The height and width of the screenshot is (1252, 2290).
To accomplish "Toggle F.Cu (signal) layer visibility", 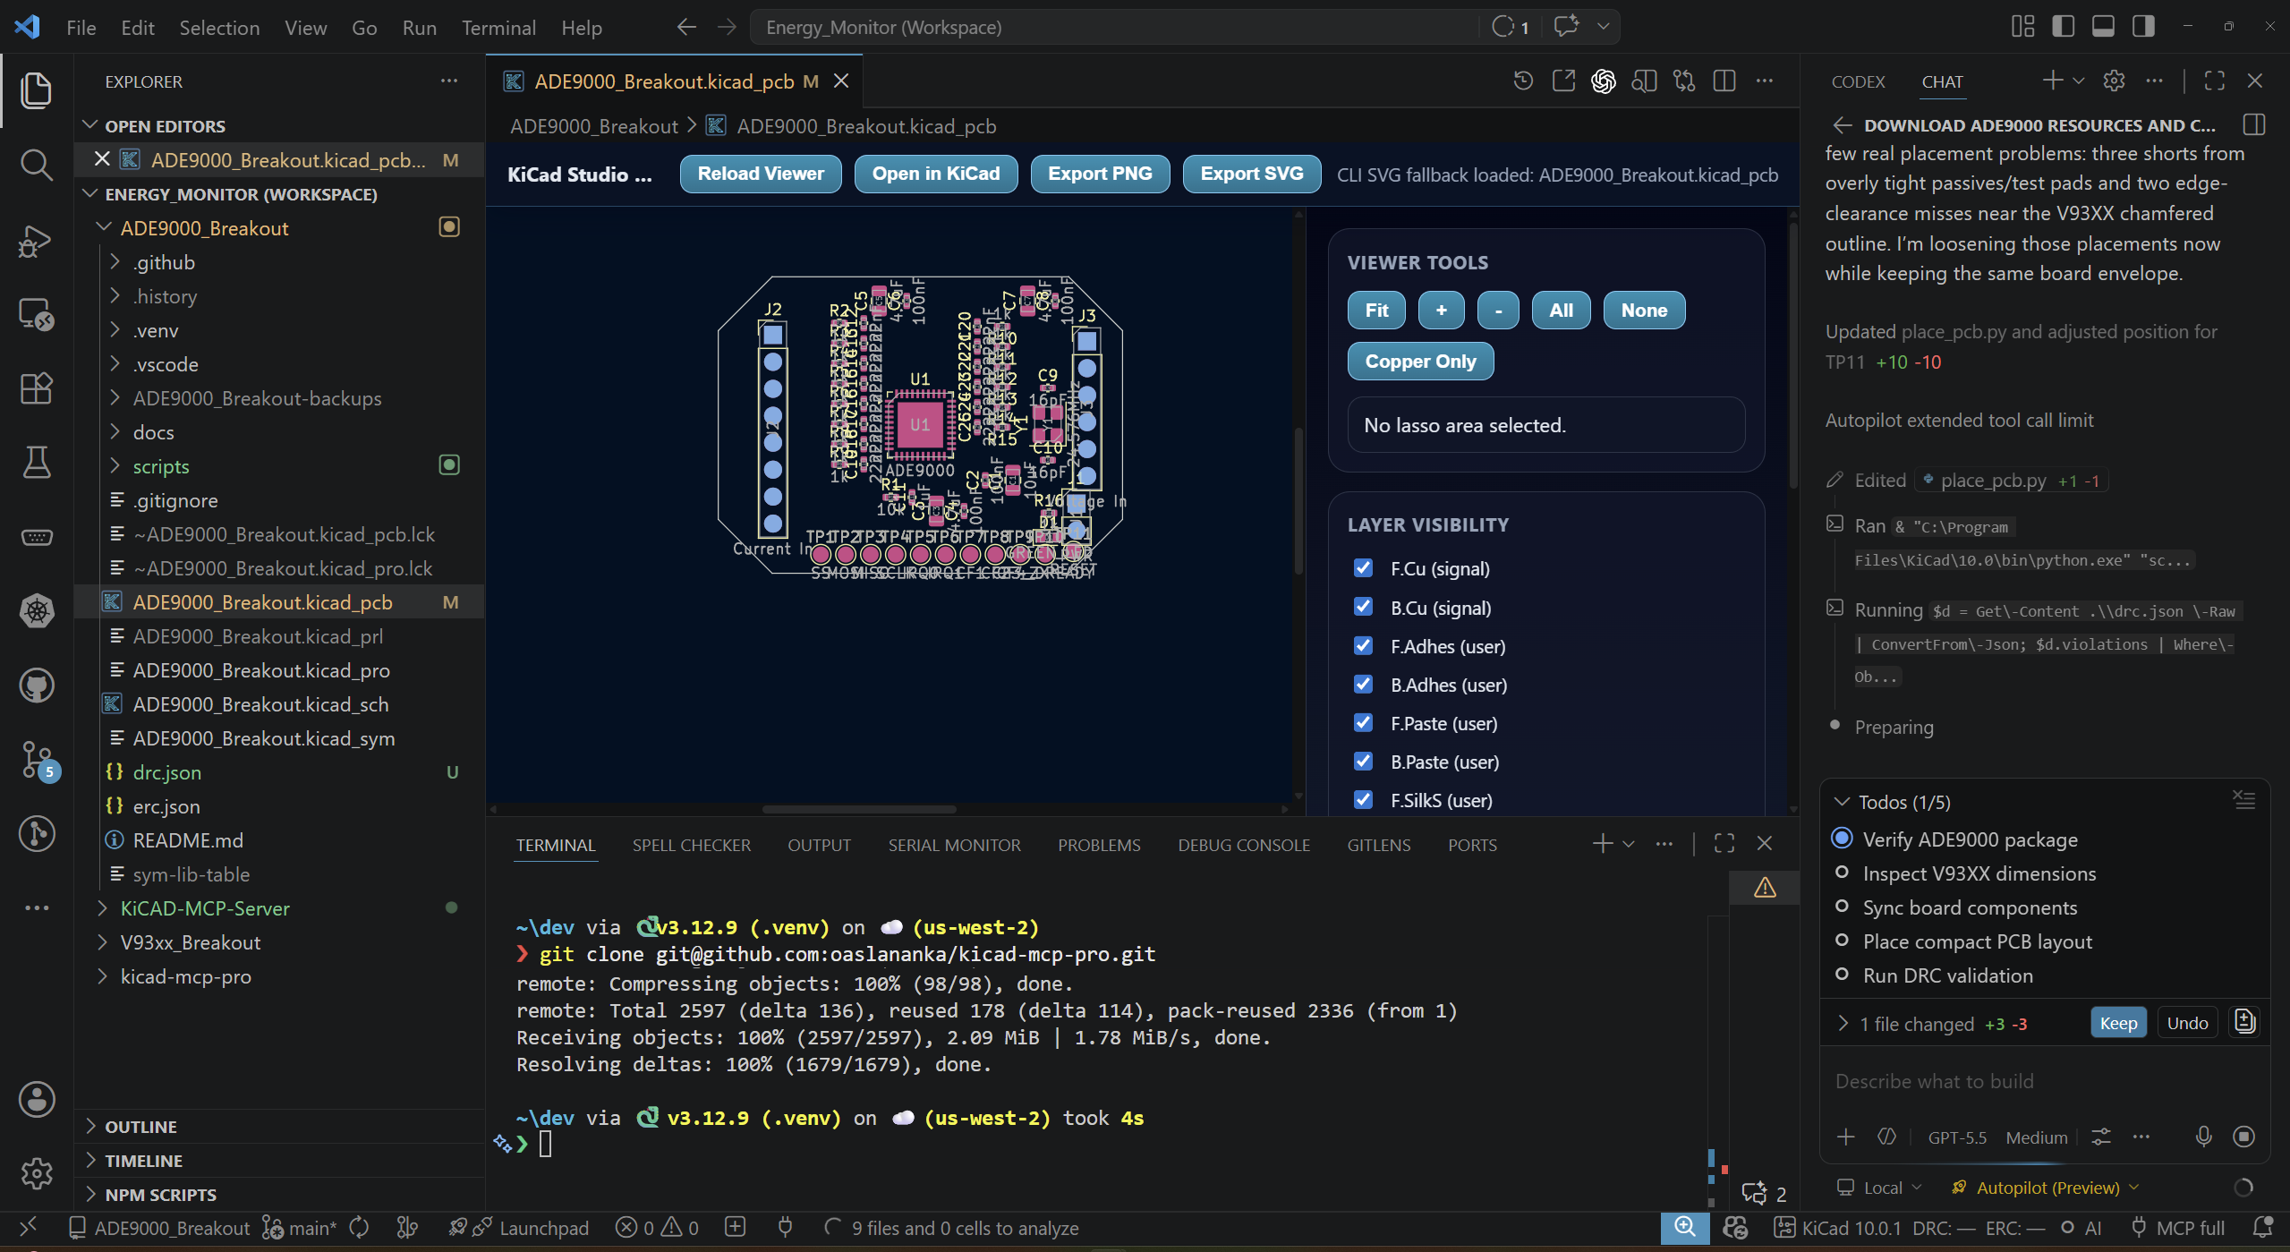I will (x=1363, y=568).
